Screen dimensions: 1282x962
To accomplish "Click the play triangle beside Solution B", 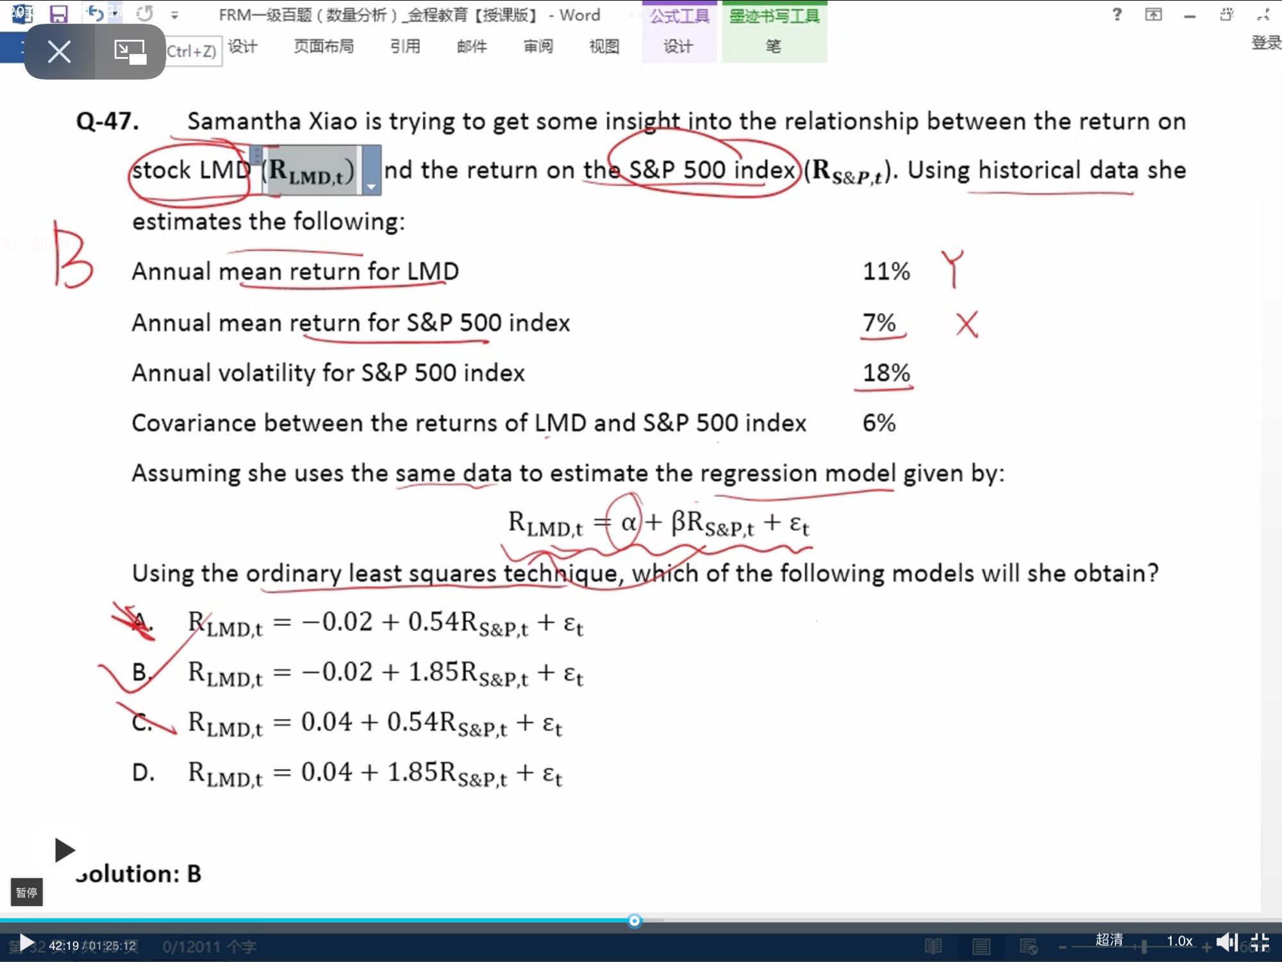I will 64,850.
